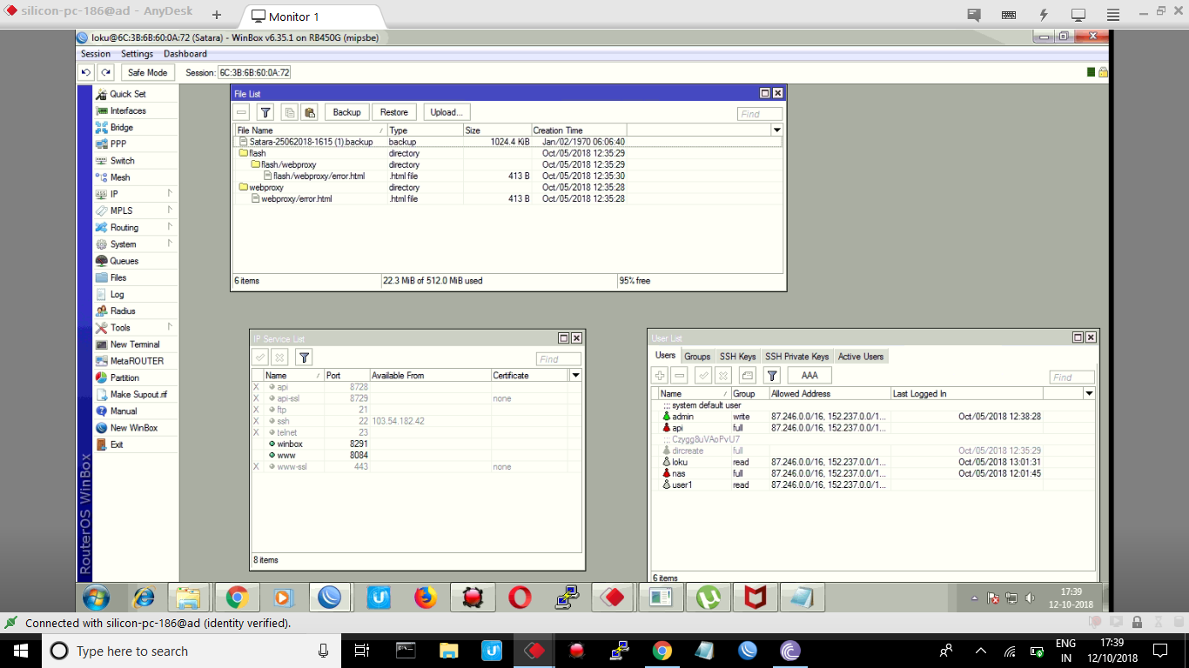The width and height of the screenshot is (1189, 668).
Task: Click the paste icon in File List toolbar
Action: [310, 112]
